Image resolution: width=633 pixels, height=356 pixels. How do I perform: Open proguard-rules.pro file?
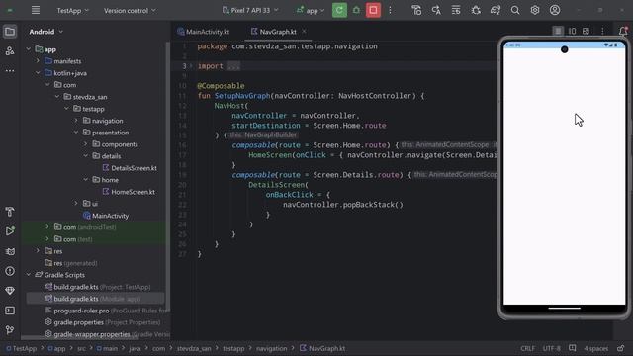coord(106,311)
